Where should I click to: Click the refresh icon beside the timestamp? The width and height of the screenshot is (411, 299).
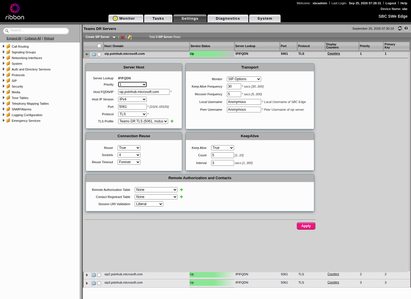tap(400, 28)
